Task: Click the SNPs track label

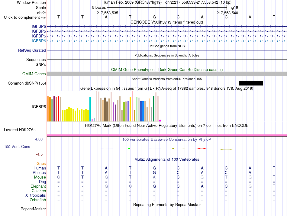Action: 41,64
